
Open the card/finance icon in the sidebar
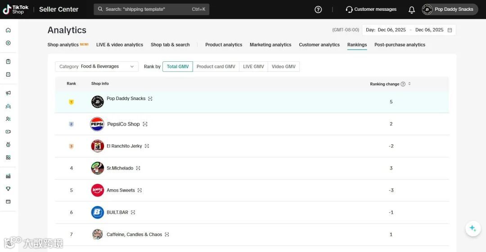(9, 202)
